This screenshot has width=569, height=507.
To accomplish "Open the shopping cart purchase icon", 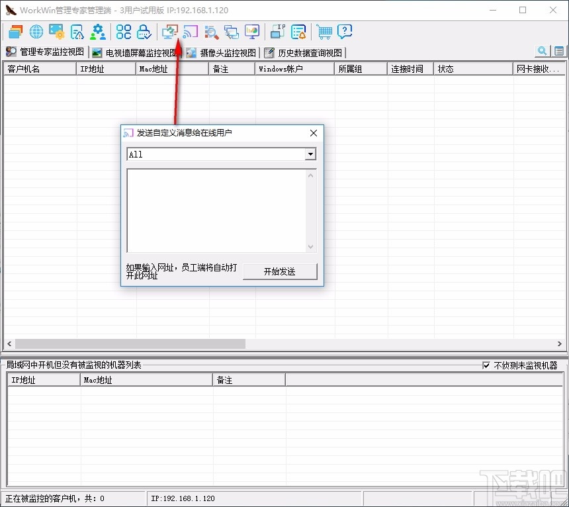I will click(324, 31).
